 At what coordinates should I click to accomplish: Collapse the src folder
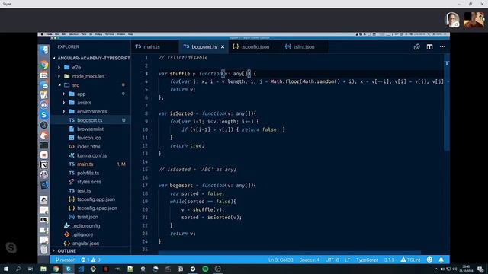click(59, 84)
